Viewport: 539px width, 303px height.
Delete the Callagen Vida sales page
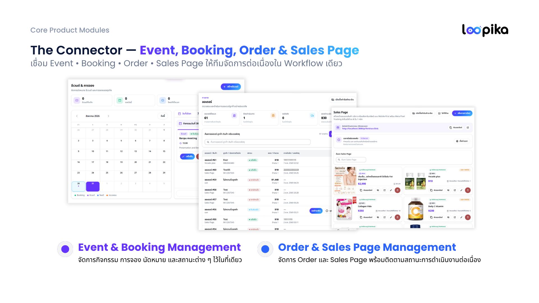tap(398, 217)
